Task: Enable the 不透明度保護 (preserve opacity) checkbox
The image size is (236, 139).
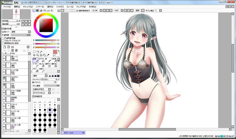Action: pos(3,38)
